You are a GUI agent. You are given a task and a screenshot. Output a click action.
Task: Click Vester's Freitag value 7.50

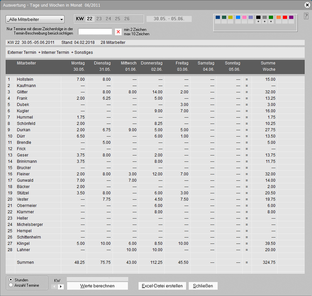point(184,199)
